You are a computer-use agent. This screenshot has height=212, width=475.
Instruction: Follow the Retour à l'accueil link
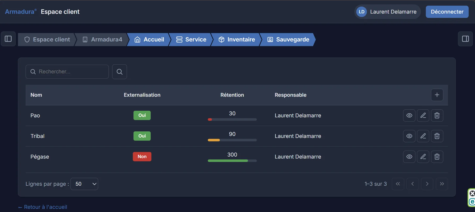coord(42,207)
